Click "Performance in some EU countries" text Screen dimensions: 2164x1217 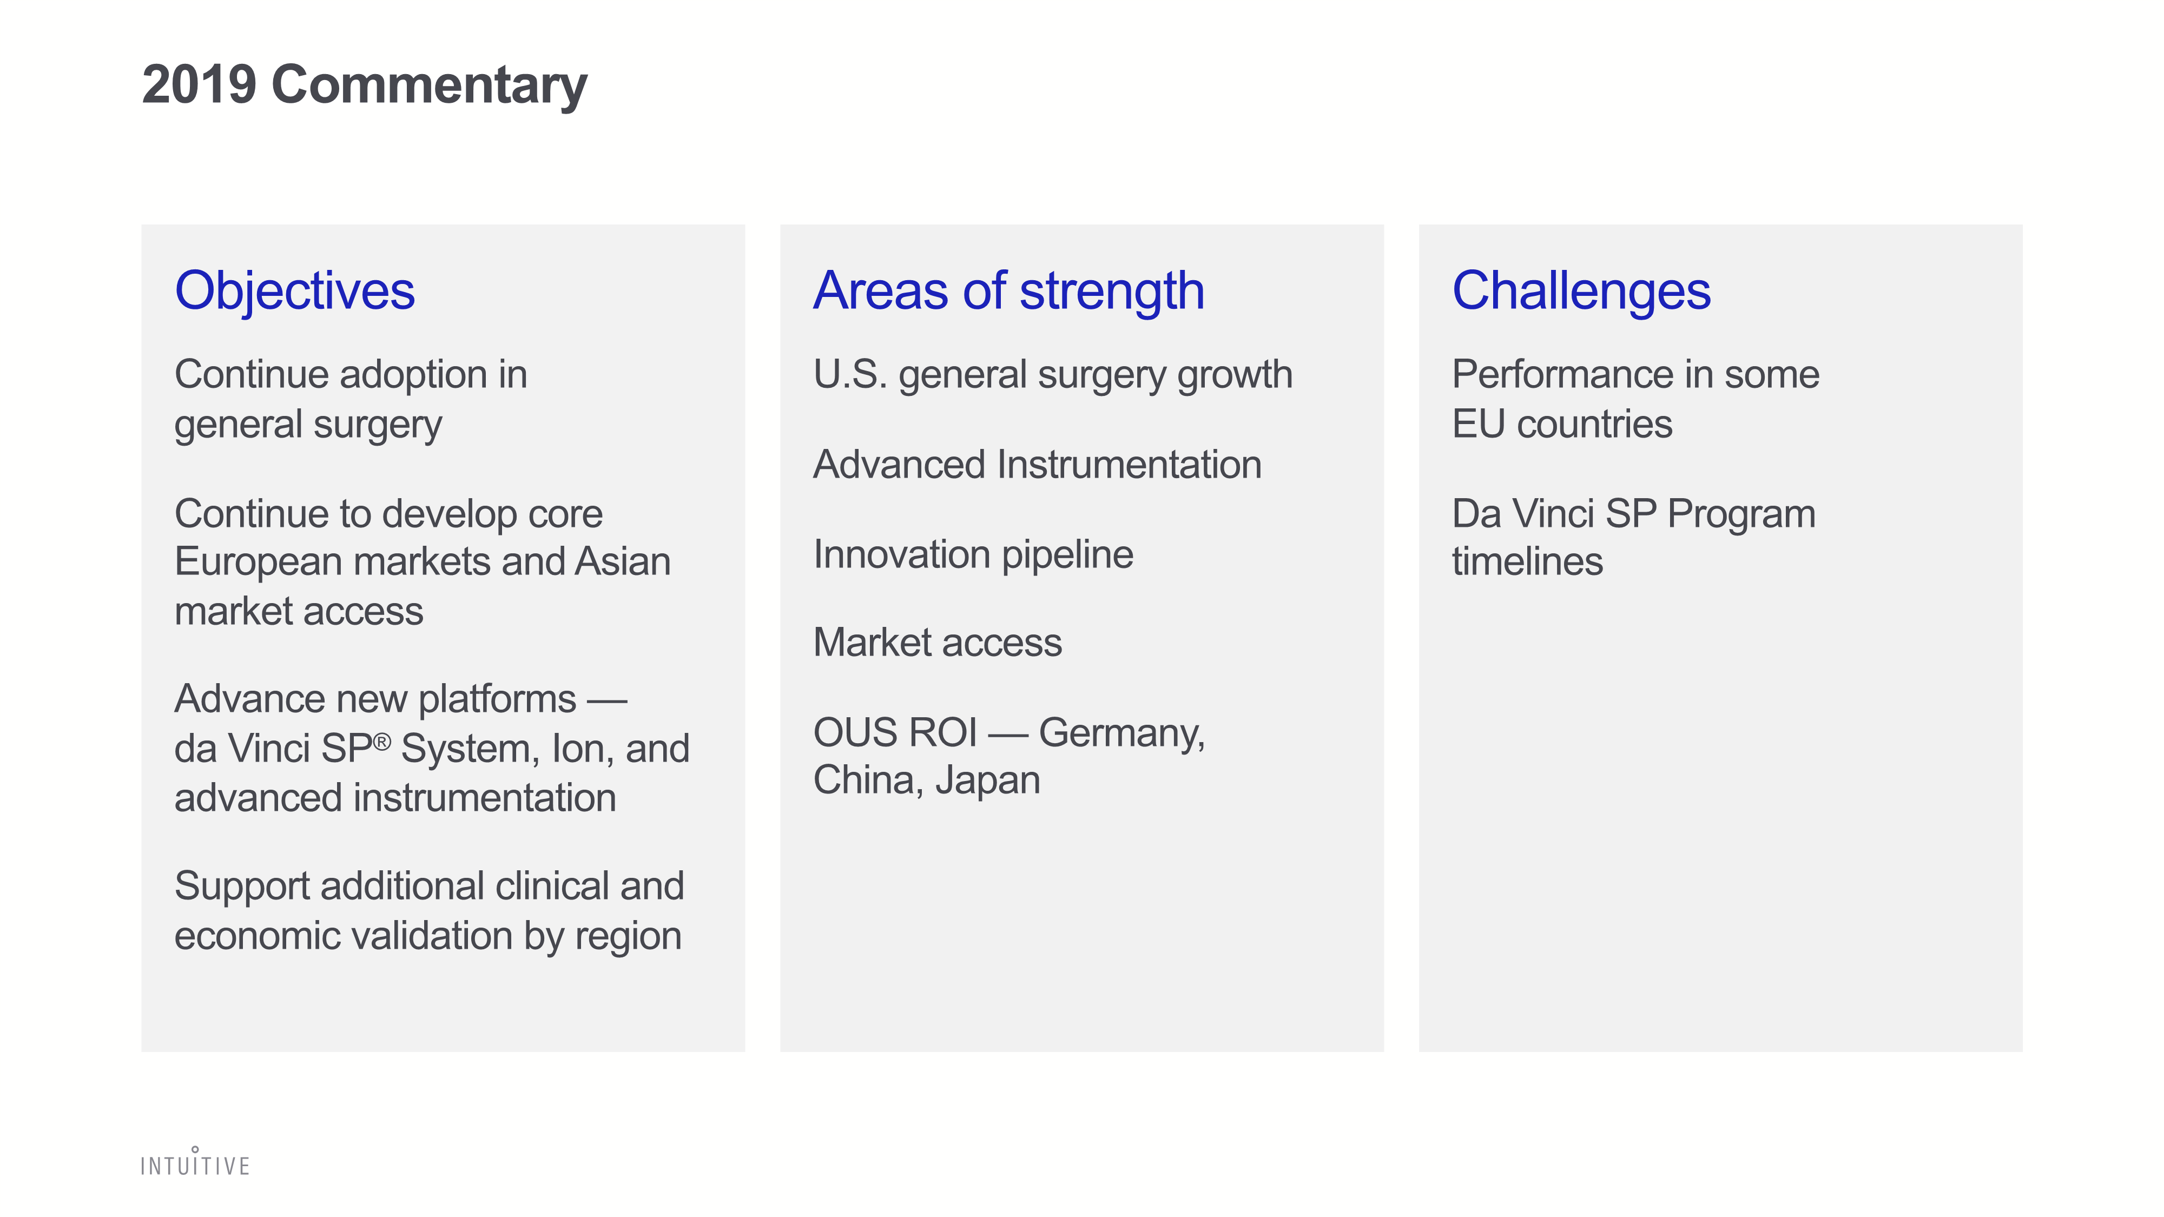click(x=1635, y=399)
